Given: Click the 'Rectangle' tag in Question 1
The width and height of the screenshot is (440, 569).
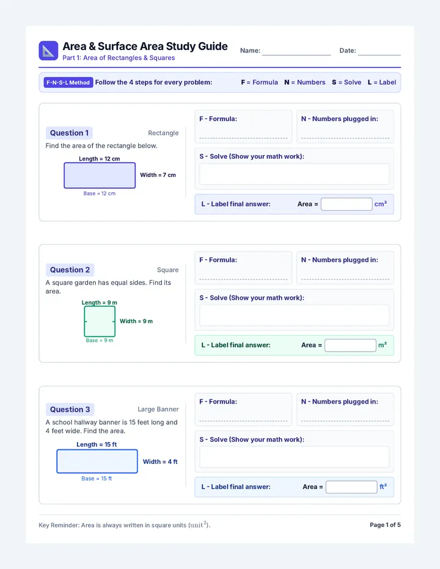Looking at the screenshot, I should 163,133.
